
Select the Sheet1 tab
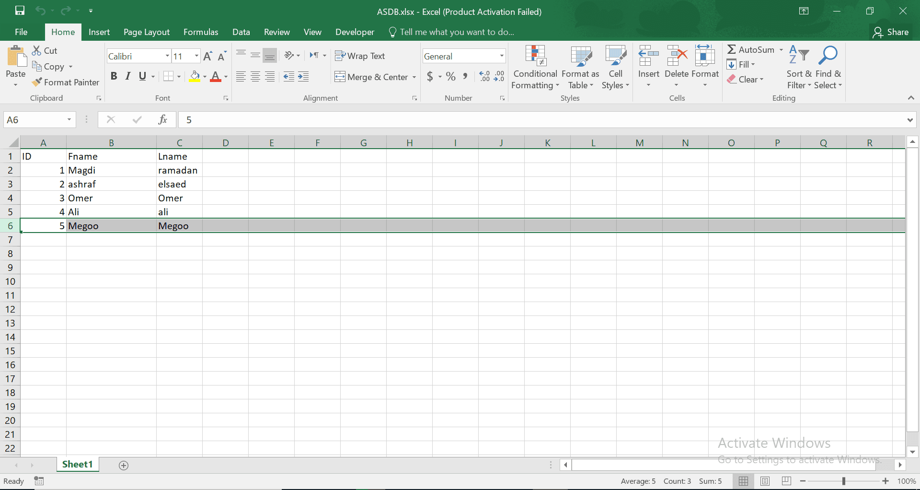pos(77,464)
